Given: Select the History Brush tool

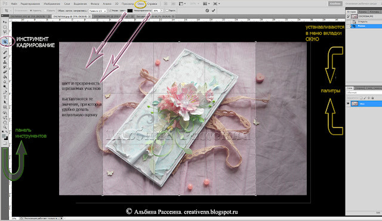Looking at the screenshot, I should tap(5, 67).
